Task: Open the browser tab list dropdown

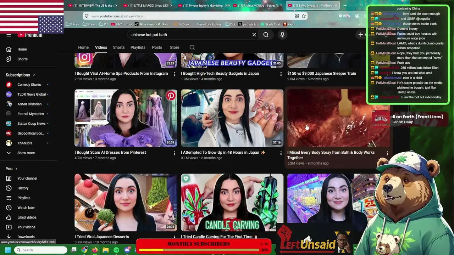Action: pos(361,6)
